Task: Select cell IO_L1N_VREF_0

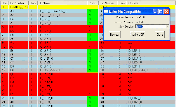Action: (x=62, y=15)
